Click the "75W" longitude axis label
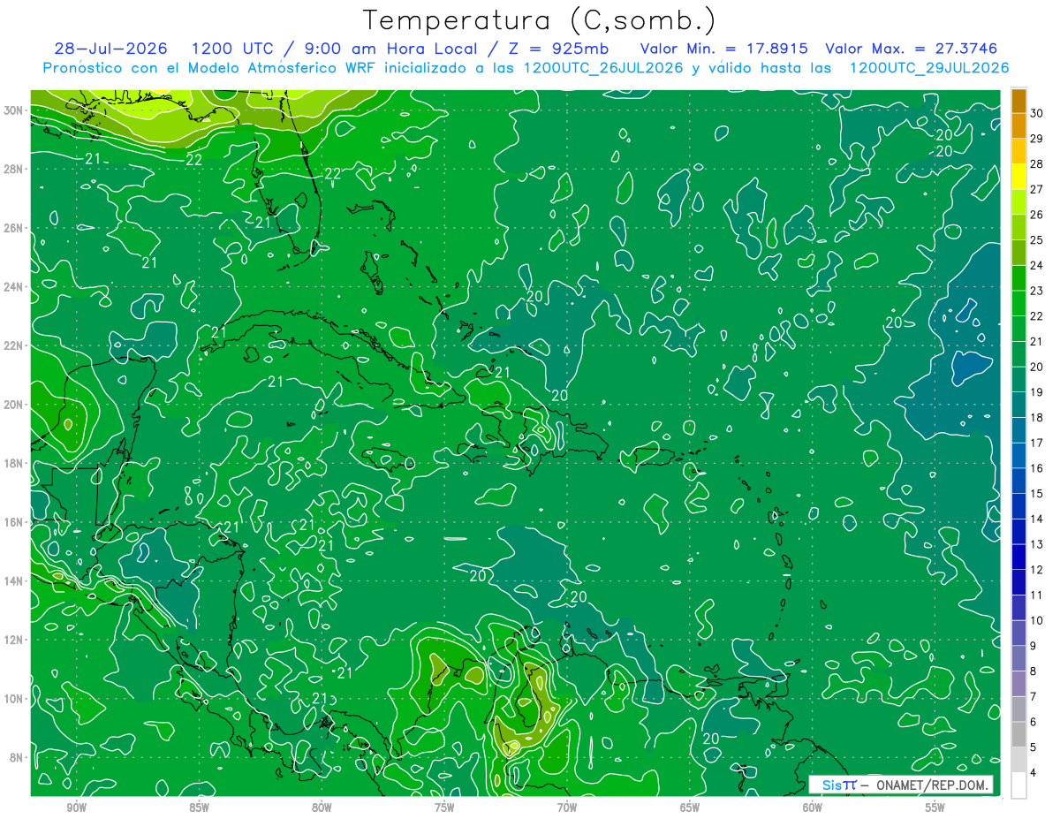The height and width of the screenshot is (819, 1060). coord(444,808)
